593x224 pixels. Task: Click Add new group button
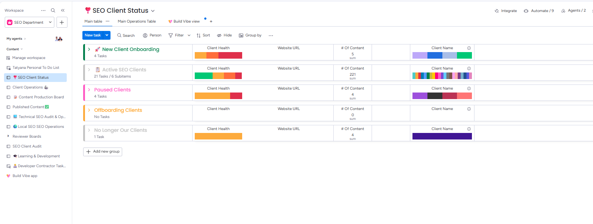(103, 152)
